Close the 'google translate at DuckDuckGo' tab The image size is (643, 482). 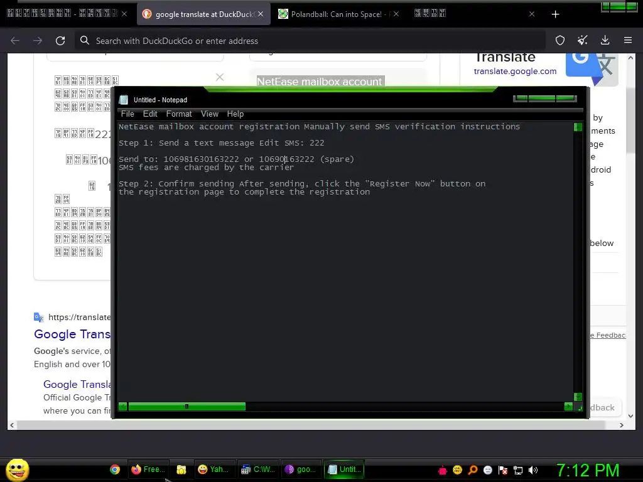(261, 14)
